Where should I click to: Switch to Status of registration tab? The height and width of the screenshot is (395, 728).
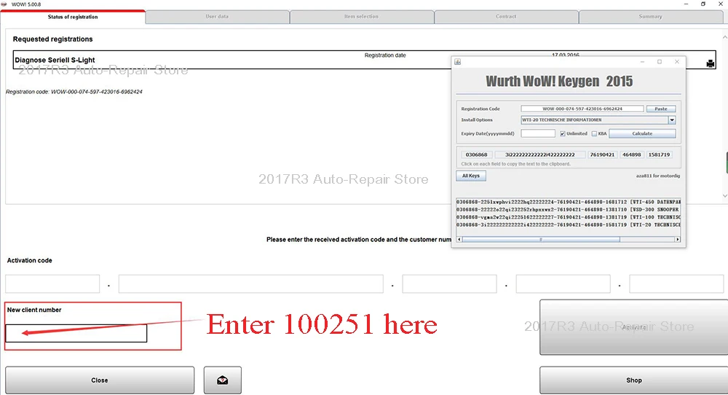coord(73,17)
